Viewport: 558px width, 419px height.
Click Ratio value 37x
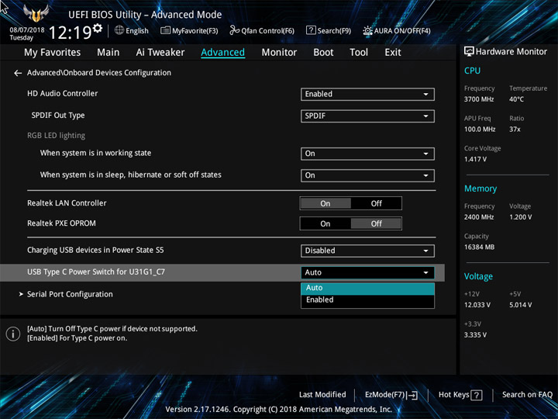point(515,130)
